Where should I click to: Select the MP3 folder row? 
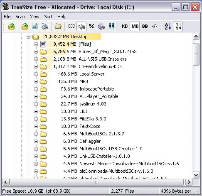[x=73, y=81]
